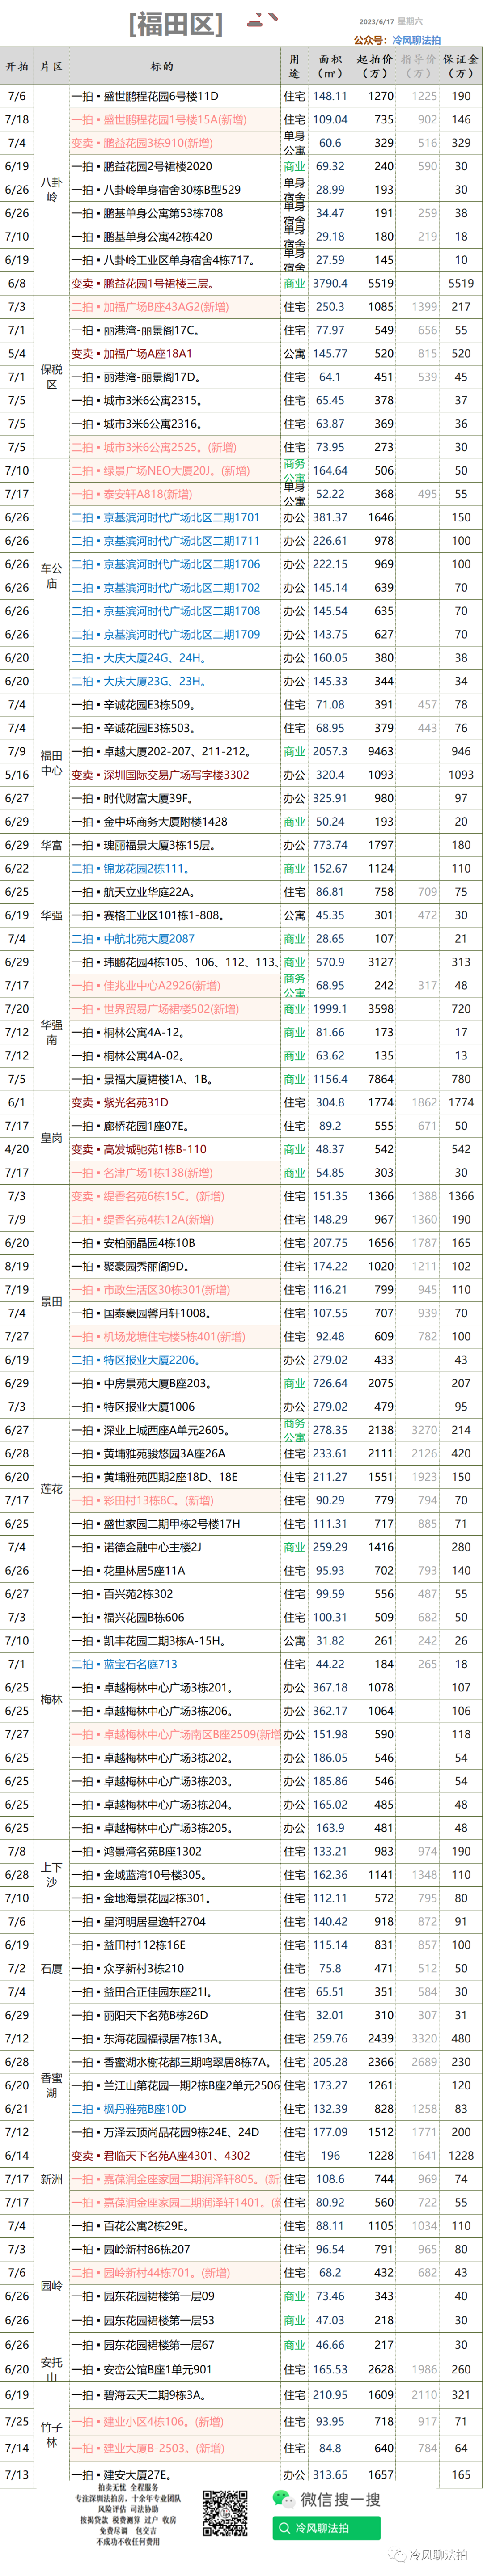Select the 八卦岭 area cell
The height and width of the screenshot is (2576, 483).
coord(51,190)
